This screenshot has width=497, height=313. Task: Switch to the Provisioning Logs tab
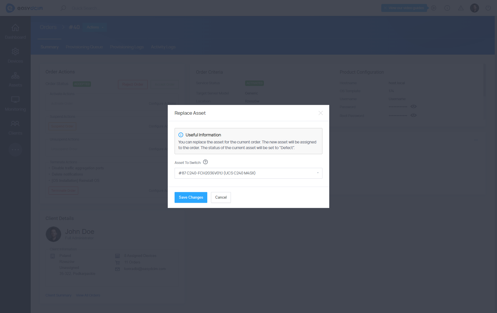pyautogui.click(x=127, y=47)
